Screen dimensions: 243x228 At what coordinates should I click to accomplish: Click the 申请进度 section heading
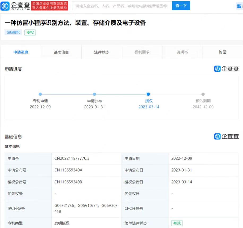point(13,69)
